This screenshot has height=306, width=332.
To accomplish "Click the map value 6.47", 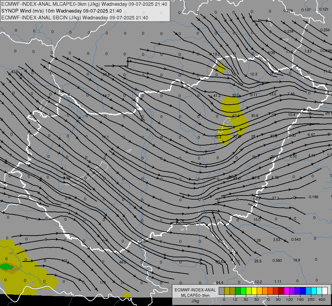I will pyautogui.click(x=311, y=135).
